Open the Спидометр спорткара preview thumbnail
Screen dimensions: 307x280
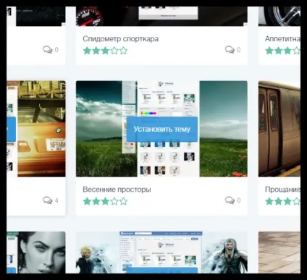click(x=161, y=16)
